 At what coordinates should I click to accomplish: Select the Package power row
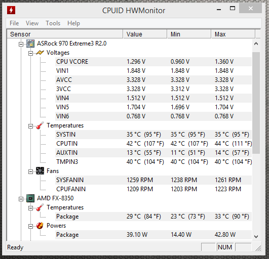153,235
